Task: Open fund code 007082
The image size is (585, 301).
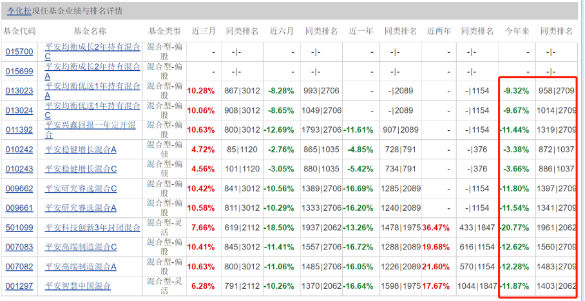Action: click(x=19, y=267)
